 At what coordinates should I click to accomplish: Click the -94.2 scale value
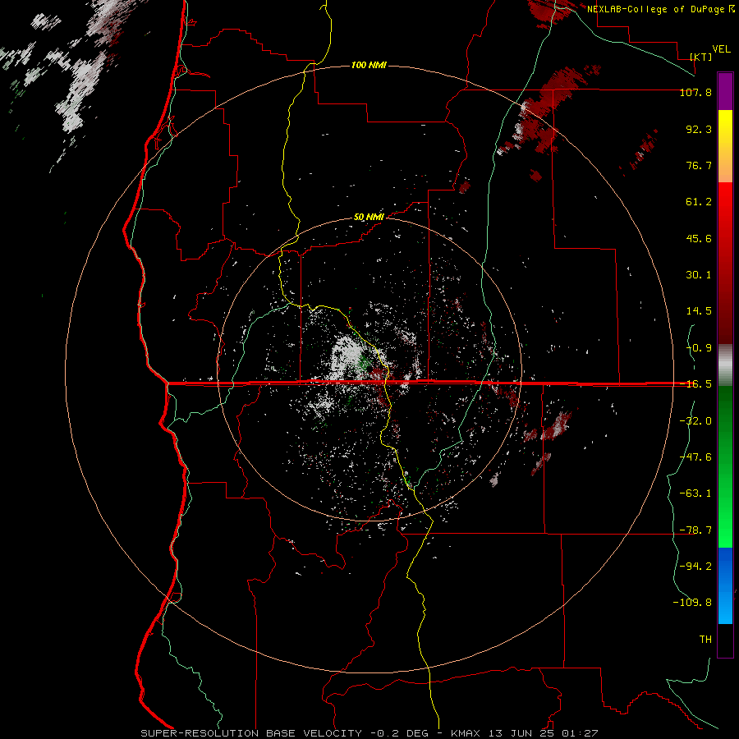point(695,567)
